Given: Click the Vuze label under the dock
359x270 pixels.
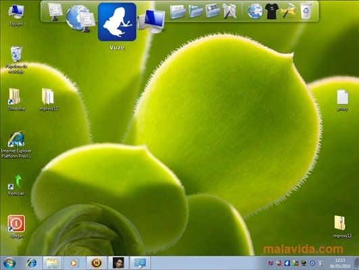Looking at the screenshot, I should pyautogui.click(x=117, y=47).
